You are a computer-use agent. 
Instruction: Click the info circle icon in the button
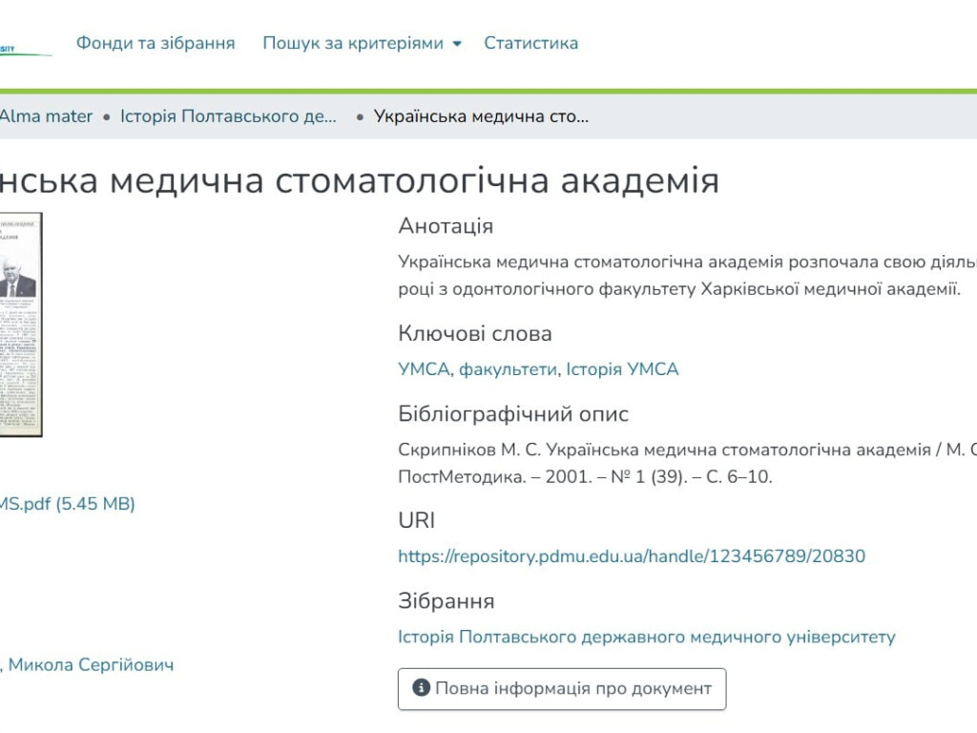421,688
